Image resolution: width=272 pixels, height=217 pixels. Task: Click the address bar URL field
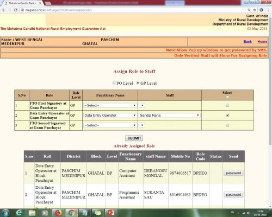tap(134, 10)
